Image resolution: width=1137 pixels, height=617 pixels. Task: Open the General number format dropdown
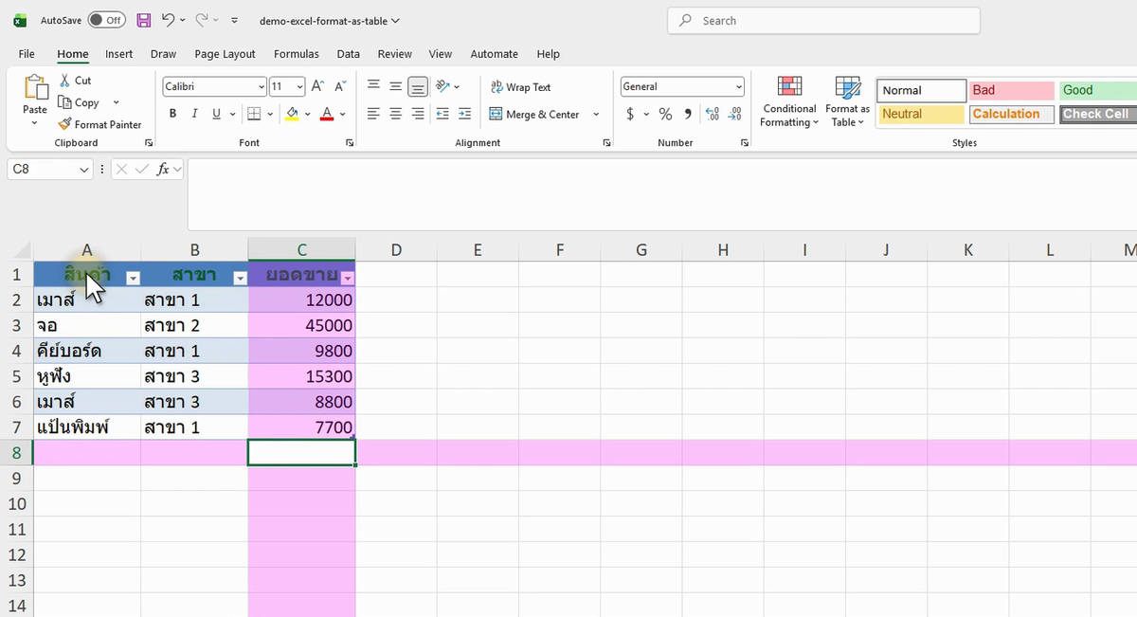coord(739,87)
